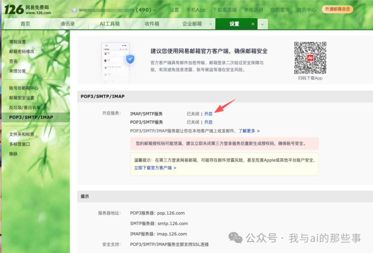Click 开启 for IMAP/SMTP服务
Image resolution: width=373 pixels, height=253 pixels.
click(208, 114)
